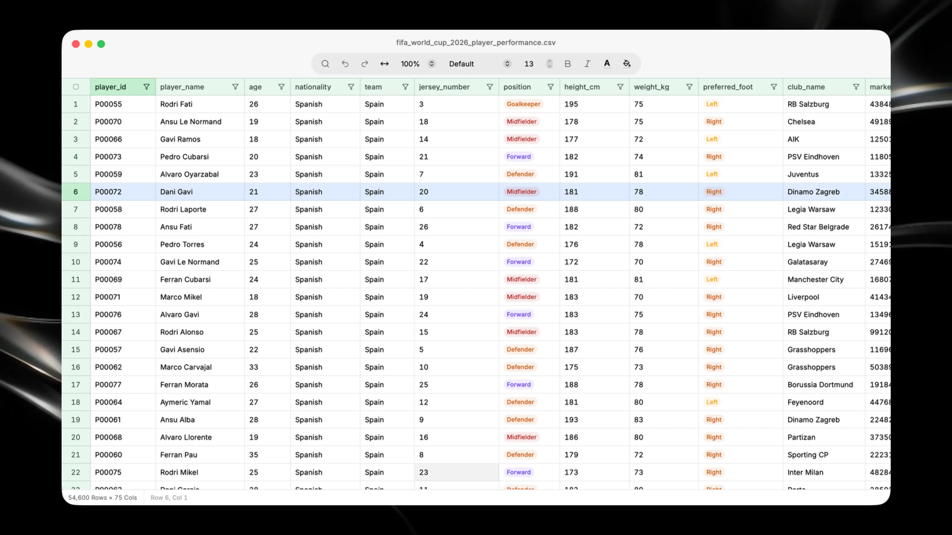
Task: Click the Row 6, Col 1 indicator
Action: click(169, 498)
